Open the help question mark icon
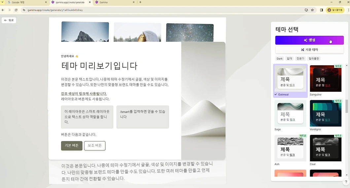Viewport: 350px width, 188px height. [346, 182]
